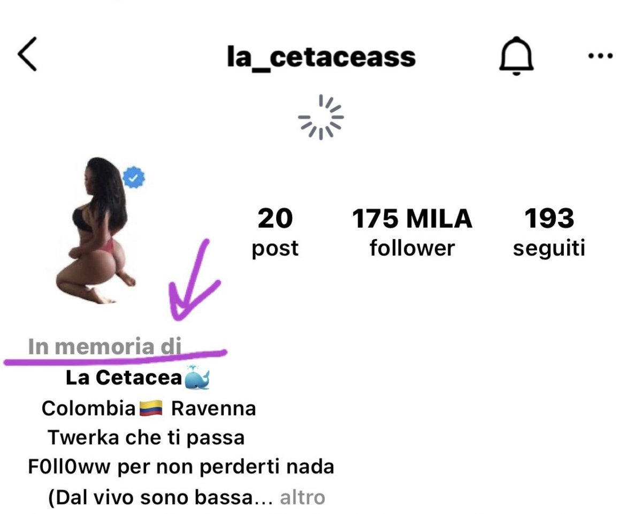This screenshot has height=514, width=642.
Task: Tap the In memoria di label
Action: point(105,347)
